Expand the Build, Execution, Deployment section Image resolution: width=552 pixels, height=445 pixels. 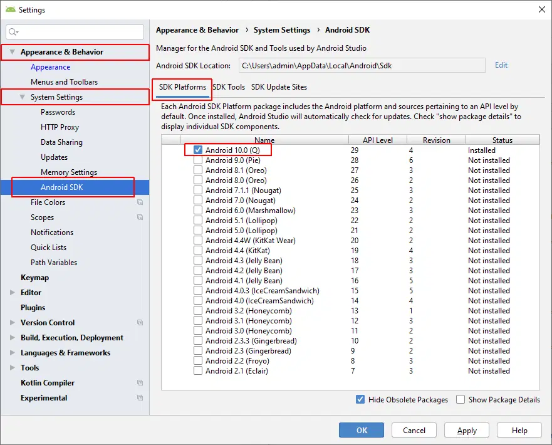(12, 338)
